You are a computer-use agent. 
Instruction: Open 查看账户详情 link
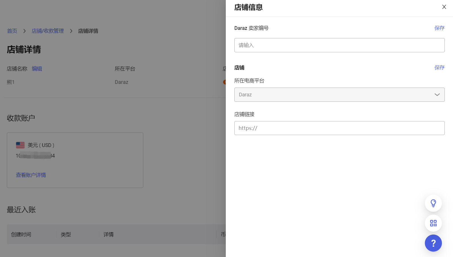pos(31,175)
